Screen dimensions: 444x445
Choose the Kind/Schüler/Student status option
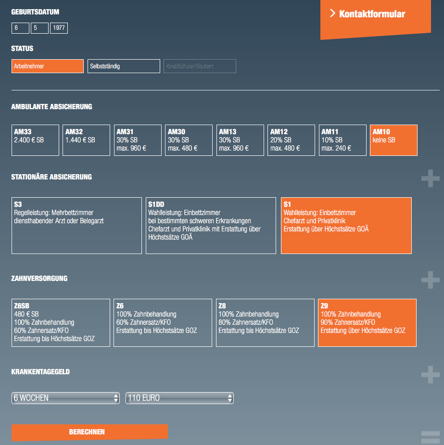200,66
